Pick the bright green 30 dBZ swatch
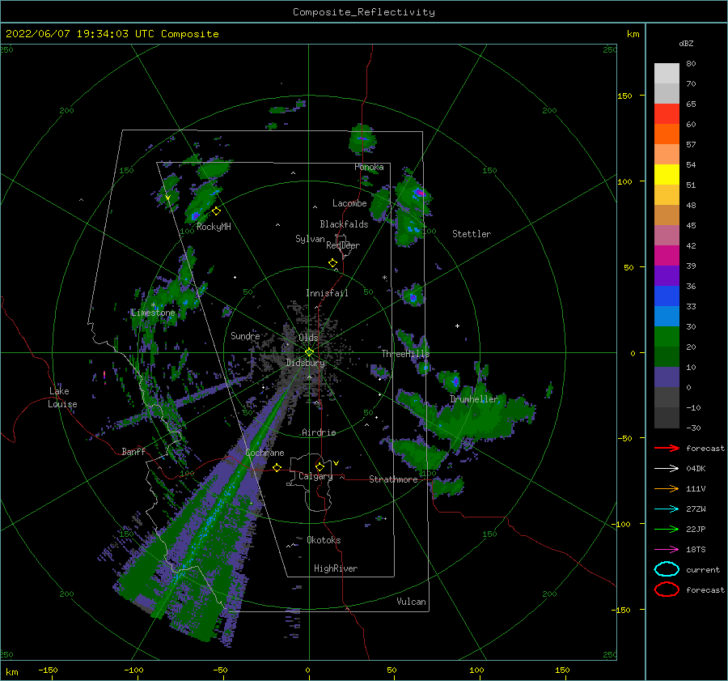The height and width of the screenshot is (681, 728). tap(667, 337)
